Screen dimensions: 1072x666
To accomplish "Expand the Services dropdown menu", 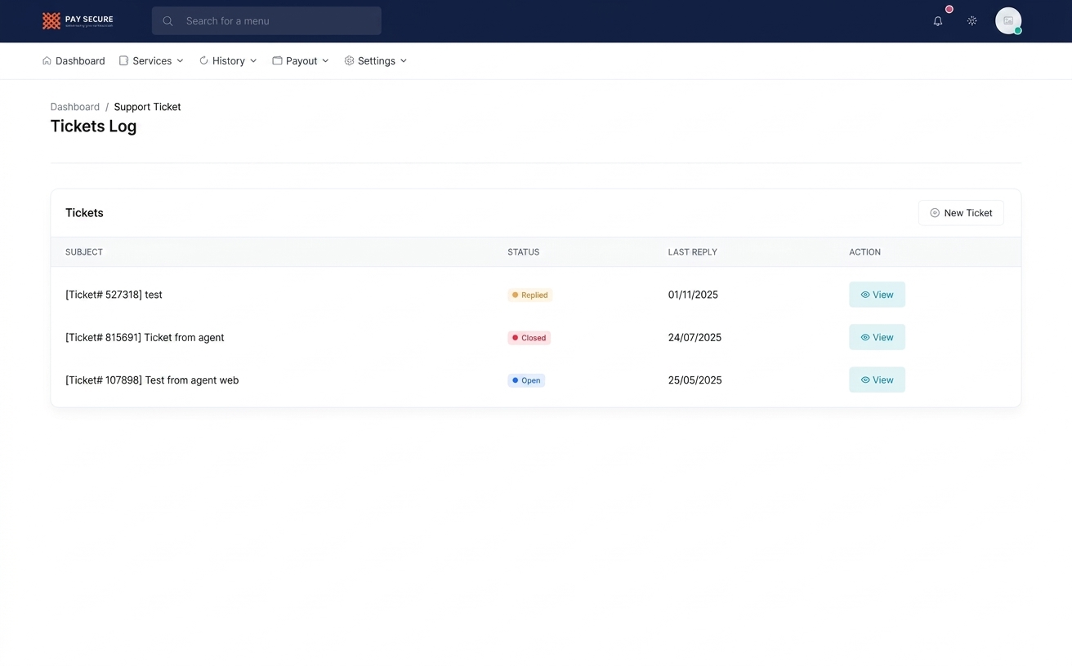I will tap(151, 61).
